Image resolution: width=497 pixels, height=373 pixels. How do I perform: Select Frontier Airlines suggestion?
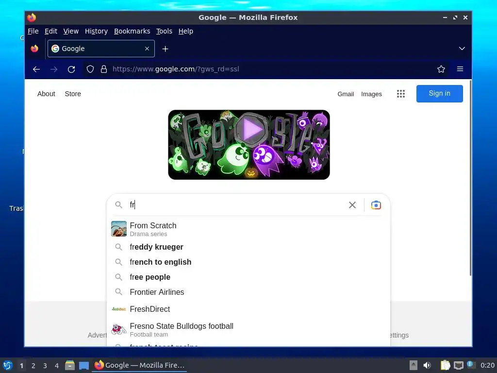(248, 292)
